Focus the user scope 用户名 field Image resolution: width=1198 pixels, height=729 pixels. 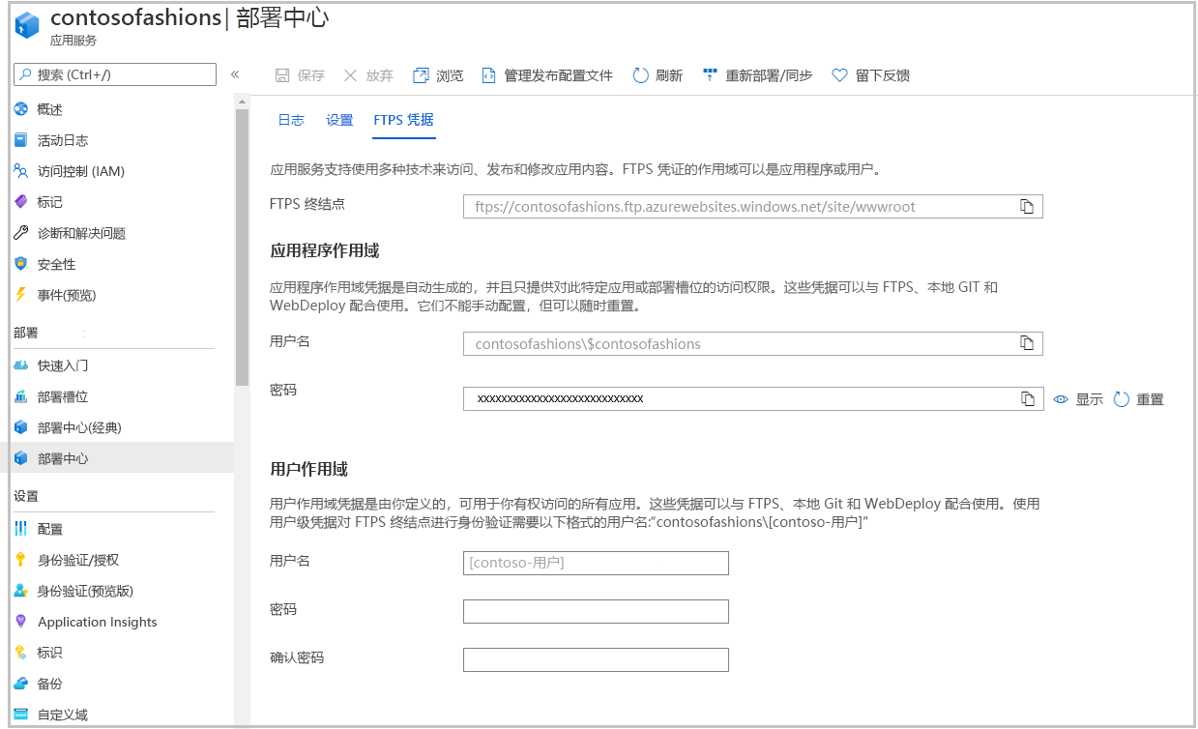tap(596, 563)
